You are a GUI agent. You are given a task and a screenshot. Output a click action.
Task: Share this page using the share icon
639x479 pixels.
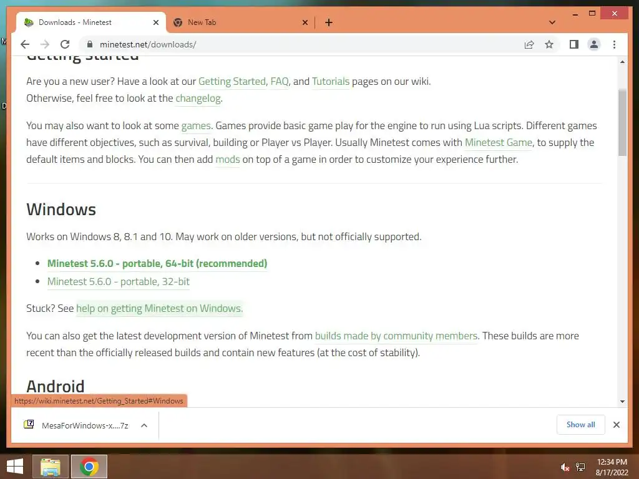(x=529, y=44)
